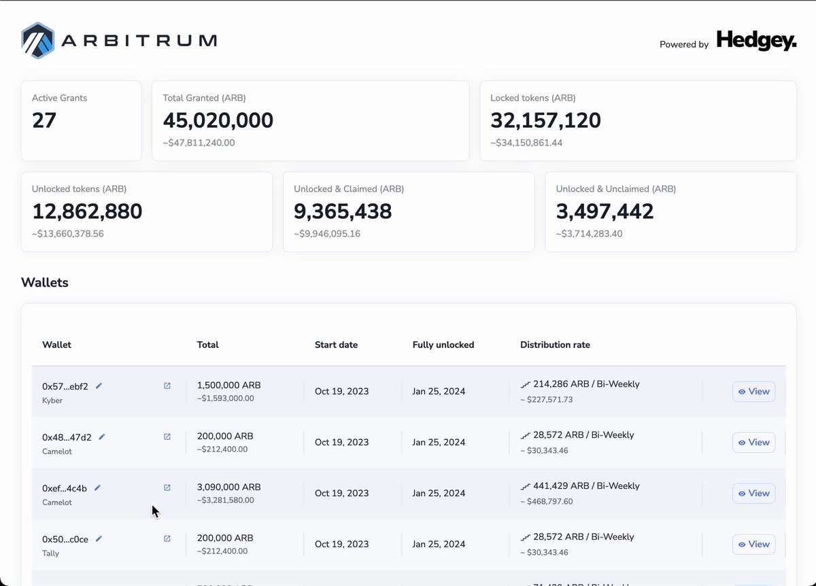Select the Unlocked & Claimed (ARB) card
The width and height of the screenshot is (816, 586).
(x=409, y=211)
